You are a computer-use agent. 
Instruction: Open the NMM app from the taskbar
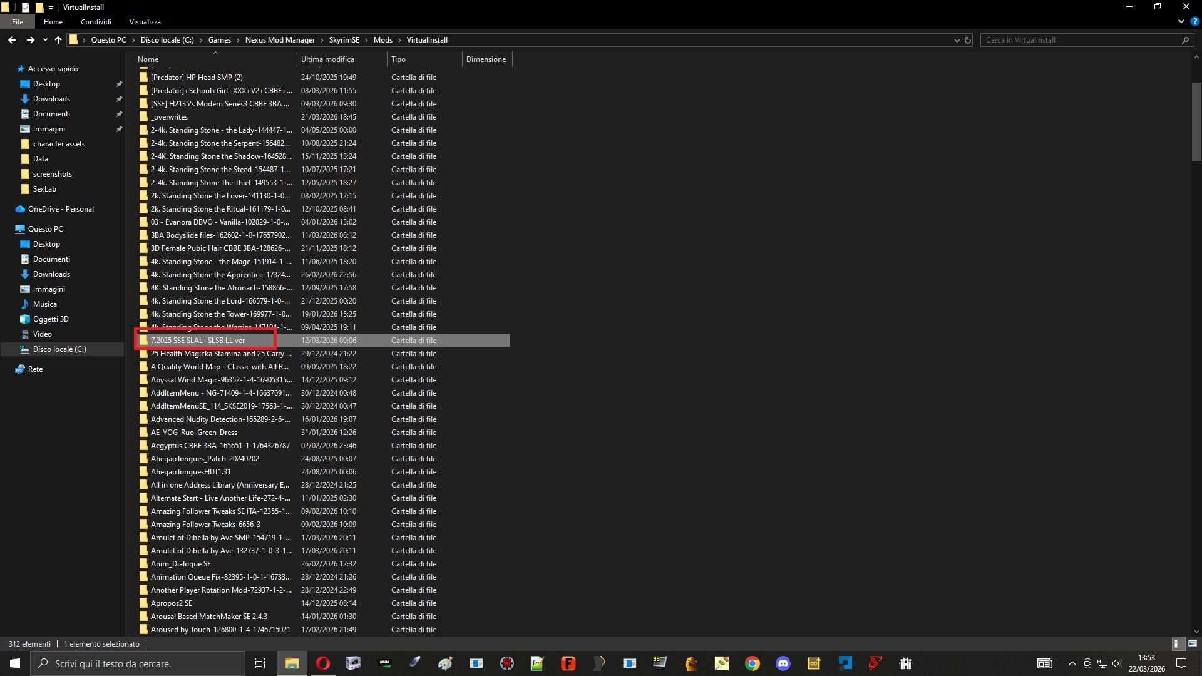[x=384, y=663]
